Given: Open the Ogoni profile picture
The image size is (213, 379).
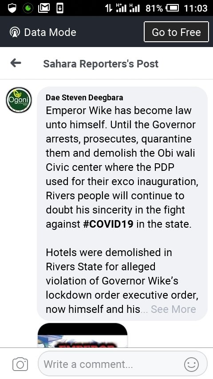Looking at the screenshot, I should coord(19,100).
